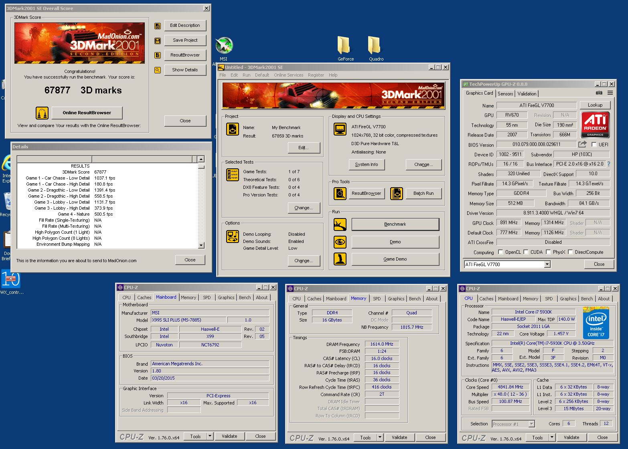Click the Batch Run icon in Pro Tools
The width and height of the screenshot is (628, 449).
coord(397,194)
